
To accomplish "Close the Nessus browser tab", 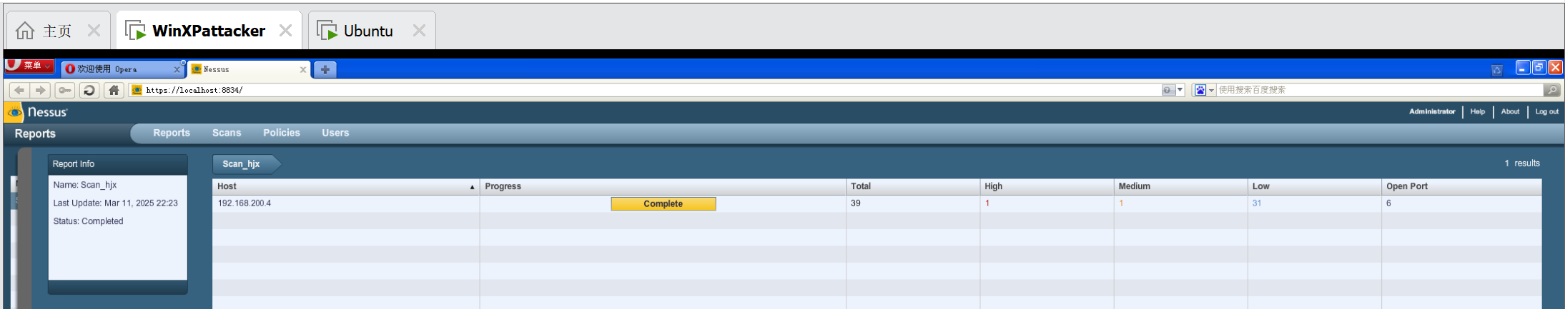I will click(x=303, y=70).
